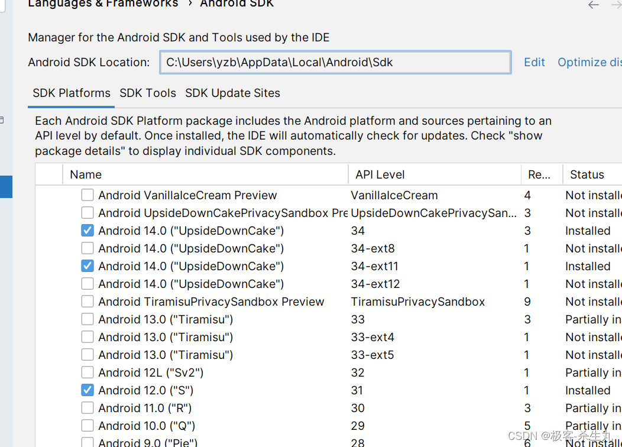Check Android 12L "Sv2" platform
622x447 pixels.
[87, 372]
